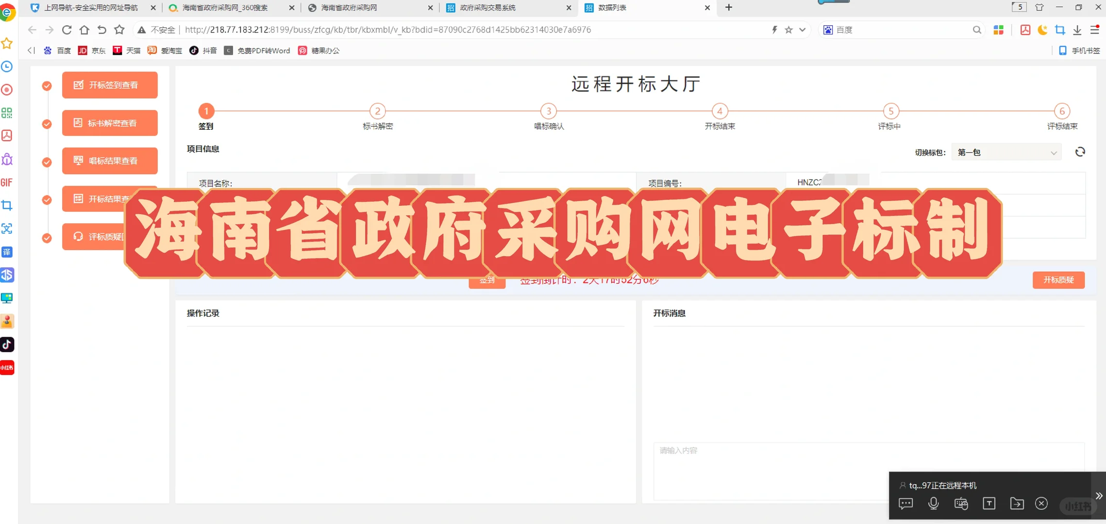Open file transfer on the remote control bar
The image size is (1106, 524).
click(x=1018, y=504)
